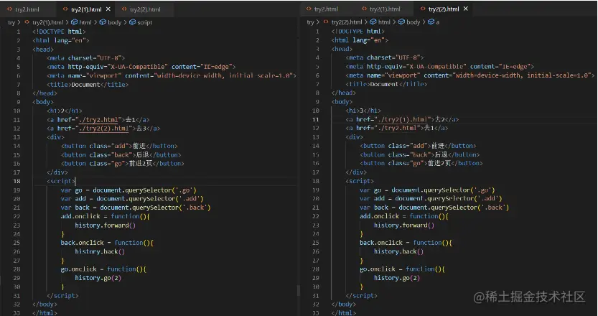
Task: Follow the ./try2(2).html href link in left editor
Action: click(103, 129)
